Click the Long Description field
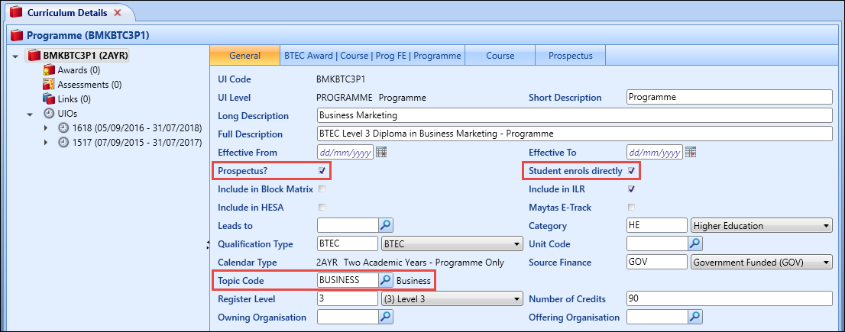Image resolution: width=845 pixels, height=332 pixels. click(575, 116)
